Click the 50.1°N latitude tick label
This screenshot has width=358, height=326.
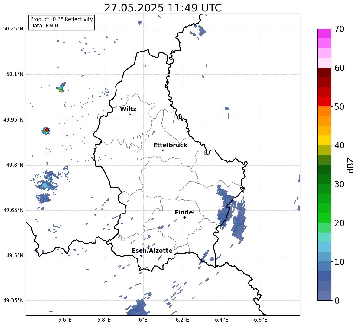pyautogui.click(x=15, y=74)
